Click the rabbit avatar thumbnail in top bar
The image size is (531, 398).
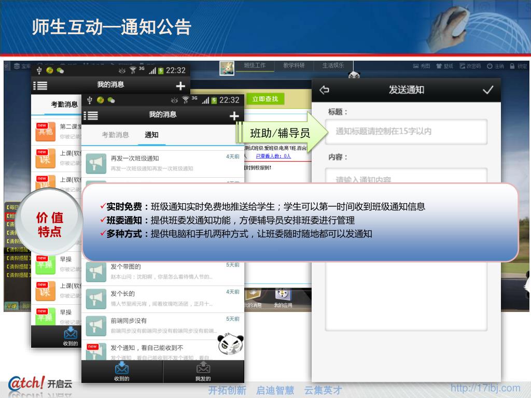coord(227,68)
